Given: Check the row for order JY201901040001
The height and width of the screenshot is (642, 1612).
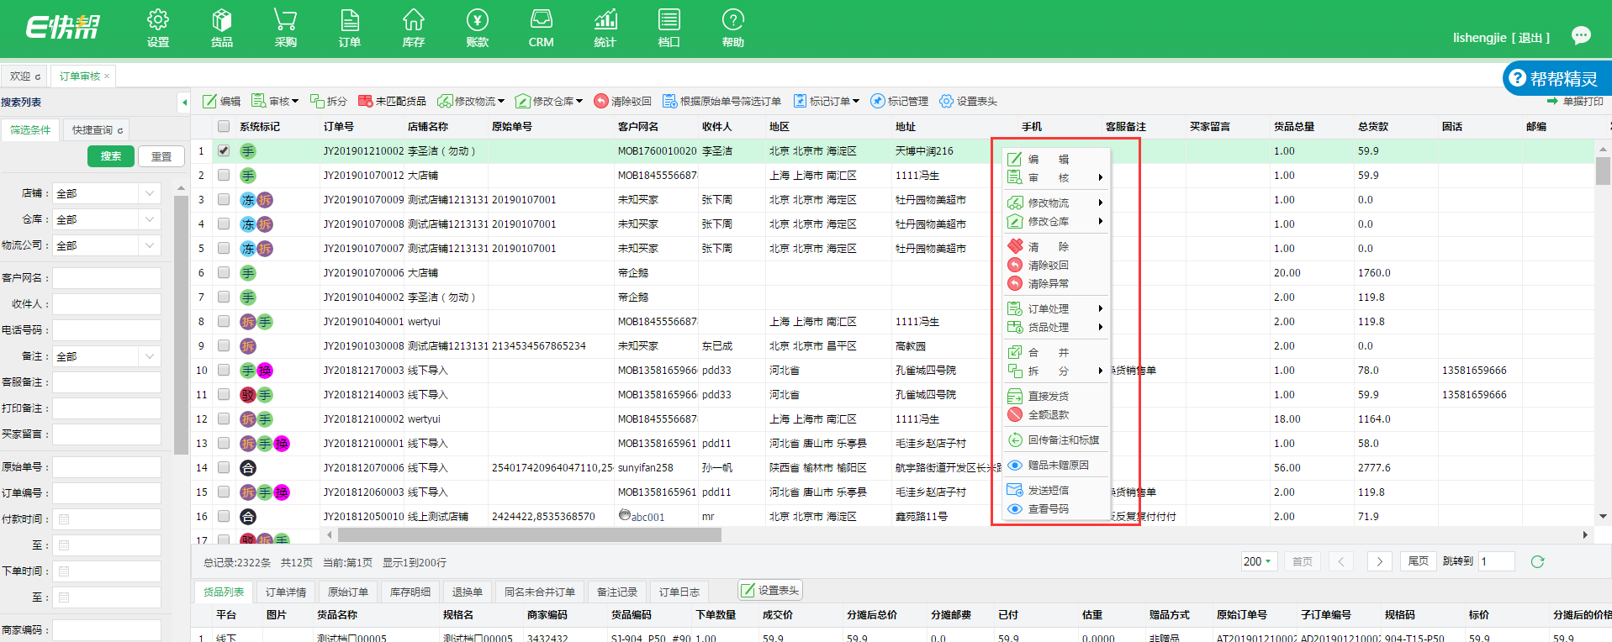Looking at the screenshot, I should pos(224,321).
